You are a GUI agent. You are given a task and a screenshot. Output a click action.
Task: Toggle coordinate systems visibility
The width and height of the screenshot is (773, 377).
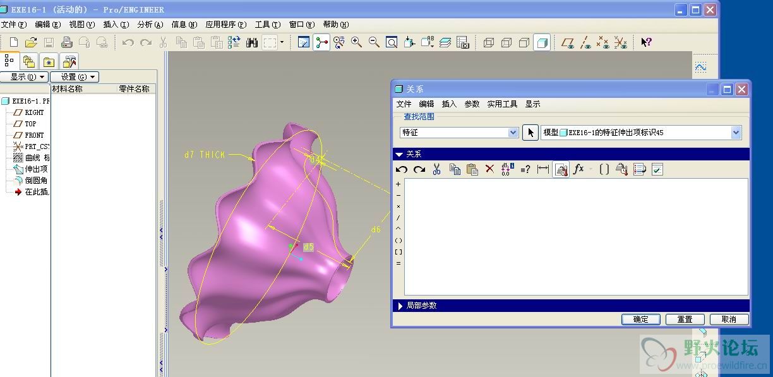click(621, 42)
